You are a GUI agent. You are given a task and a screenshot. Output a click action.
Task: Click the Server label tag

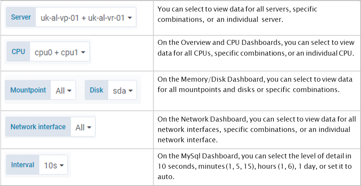click(x=21, y=17)
